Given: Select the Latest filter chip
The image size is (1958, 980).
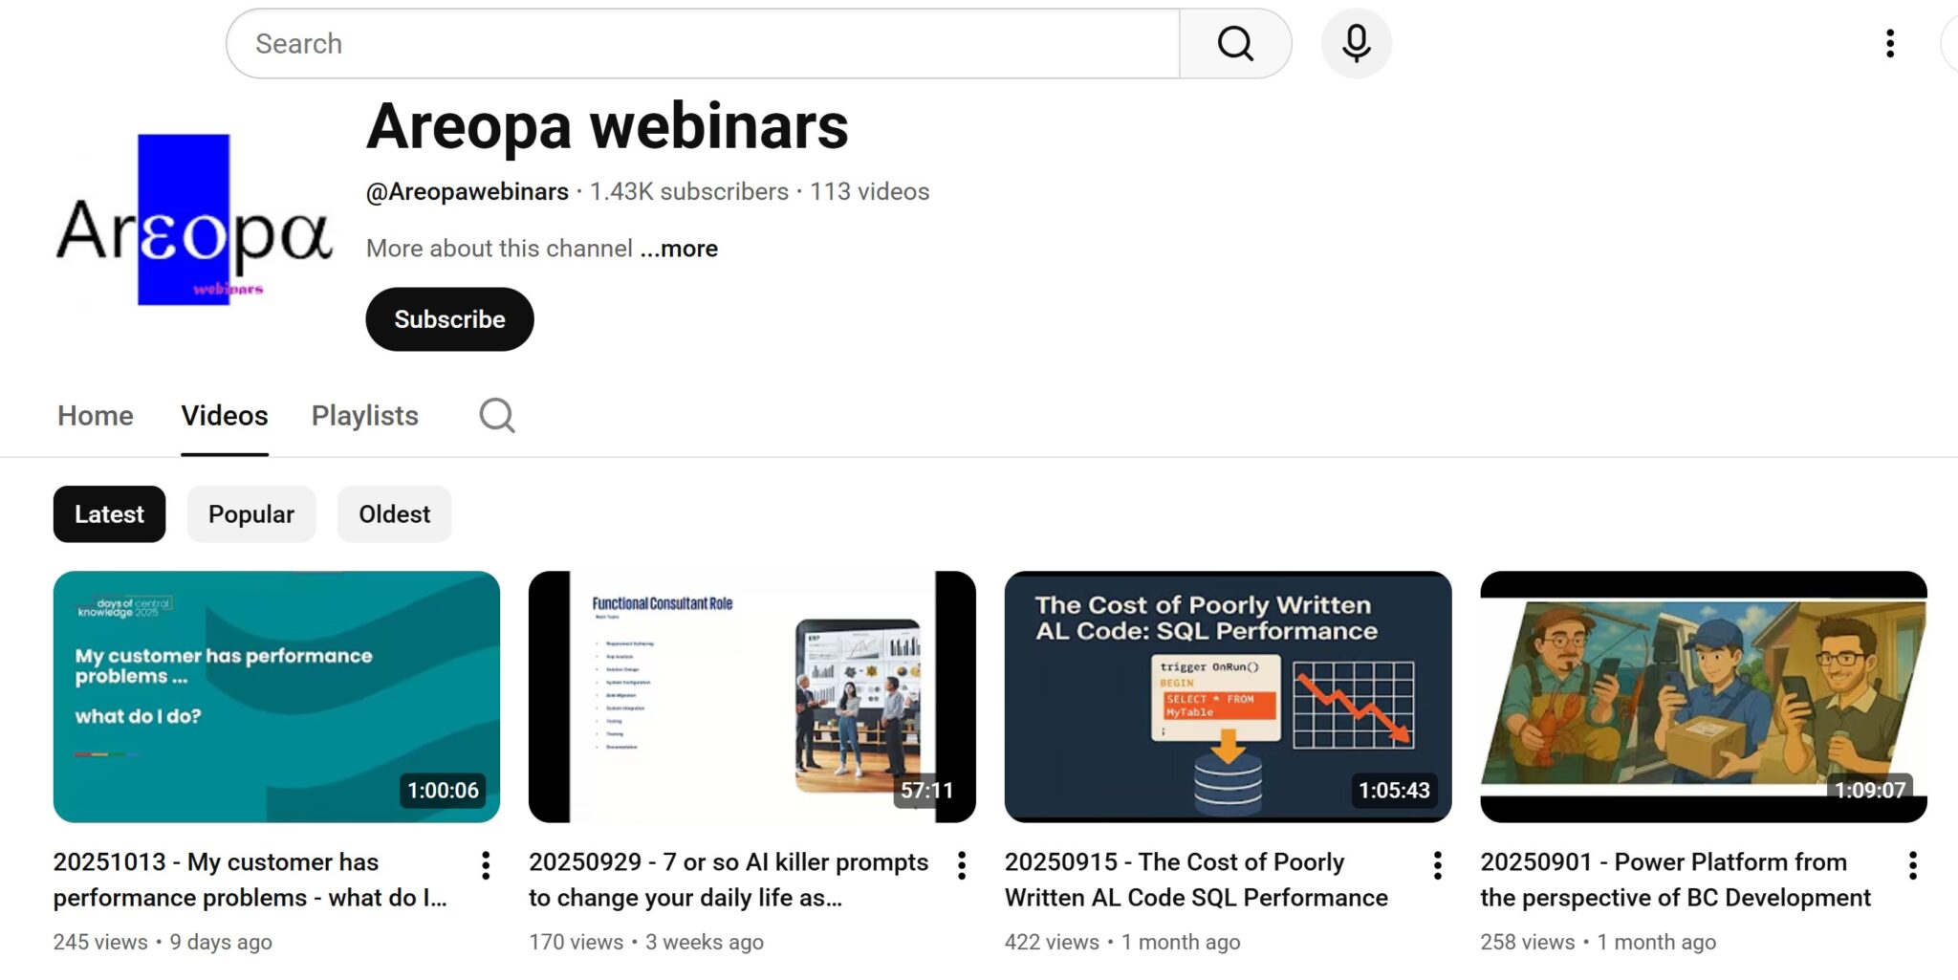Looking at the screenshot, I should (x=109, y=513).
